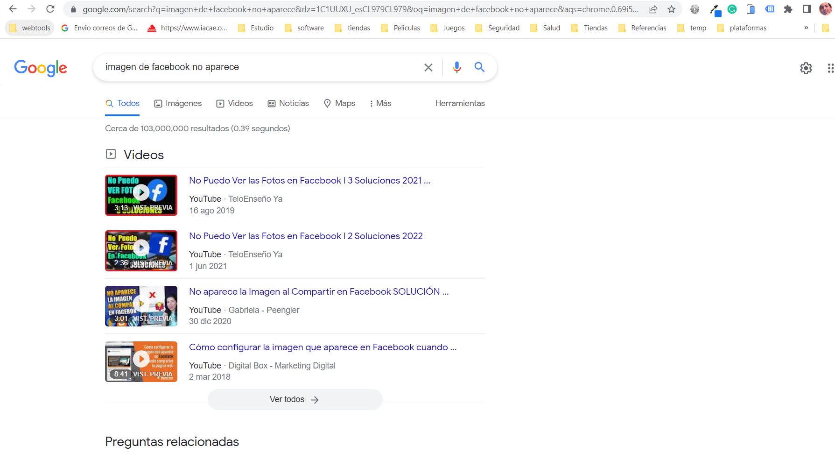Clear the search query with X
This screenshot has height=453, width=835.
[x=428, y=67]
